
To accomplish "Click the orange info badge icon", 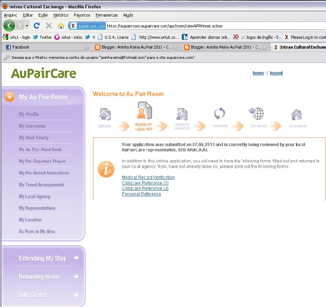I will click(x=106, y=169).
